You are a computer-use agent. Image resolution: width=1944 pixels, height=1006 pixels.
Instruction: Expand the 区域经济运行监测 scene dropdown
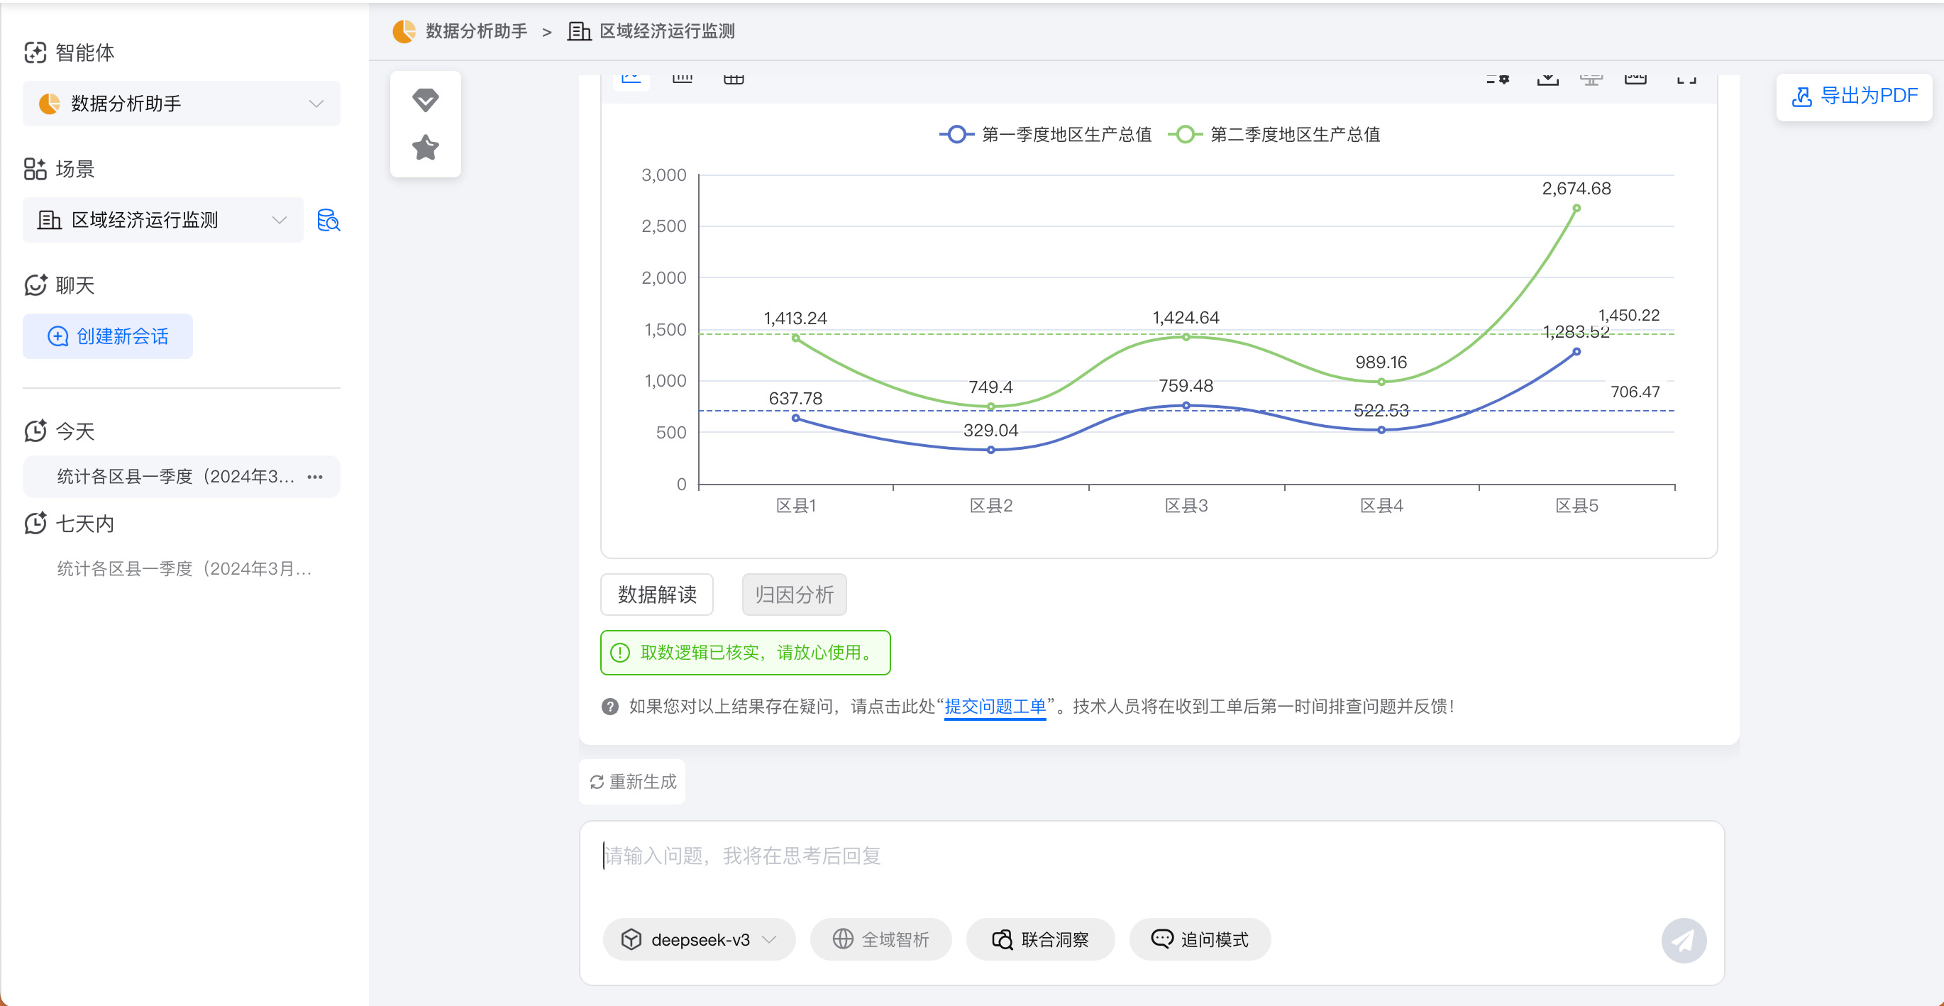pyautogui.click(x=163, y=221)
